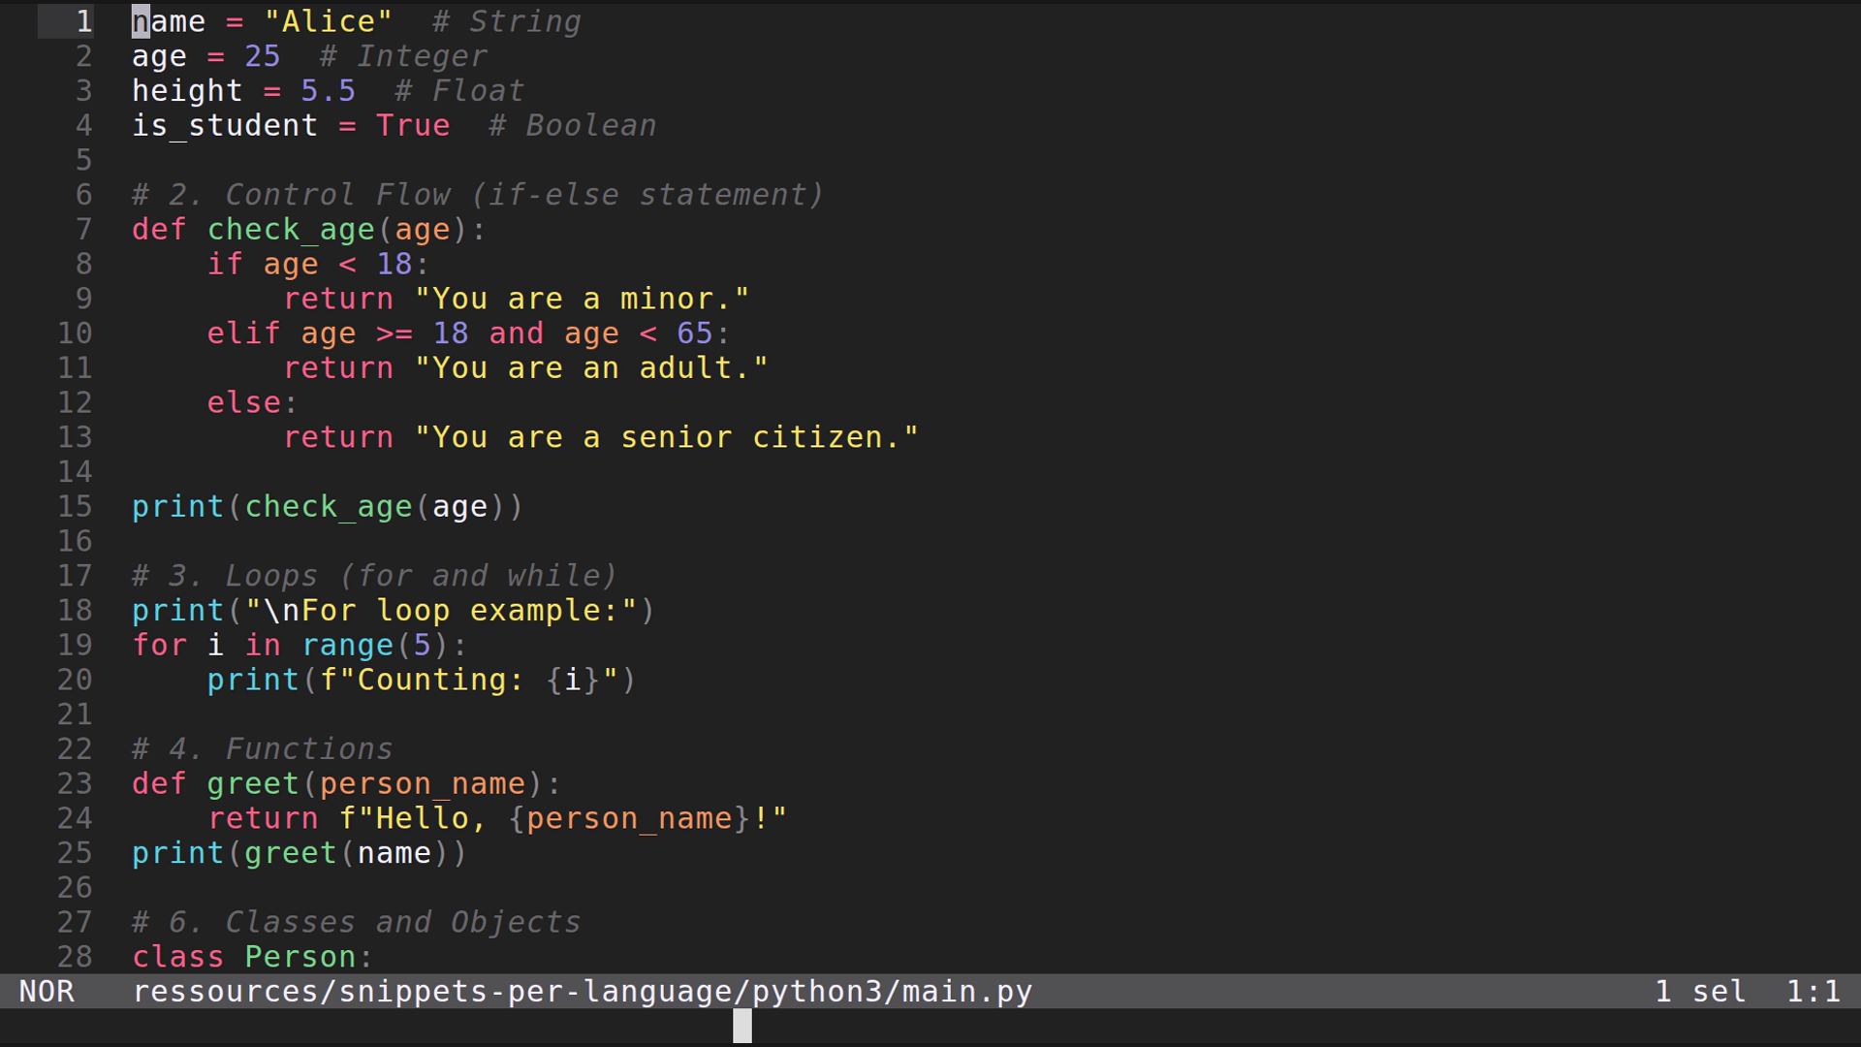
Task: Click line number 7 in the gutter
Action: coord(83,229)
